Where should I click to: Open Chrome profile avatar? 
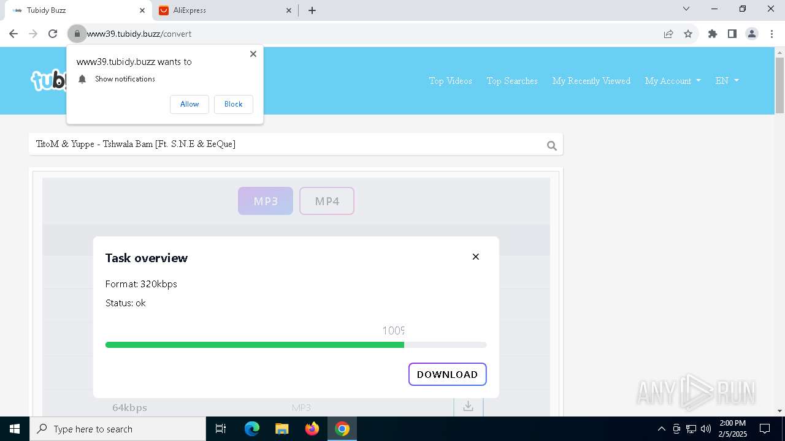click(752, 34)
